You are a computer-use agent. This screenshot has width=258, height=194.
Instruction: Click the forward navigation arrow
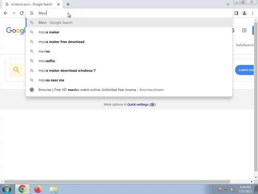[14, 13]
